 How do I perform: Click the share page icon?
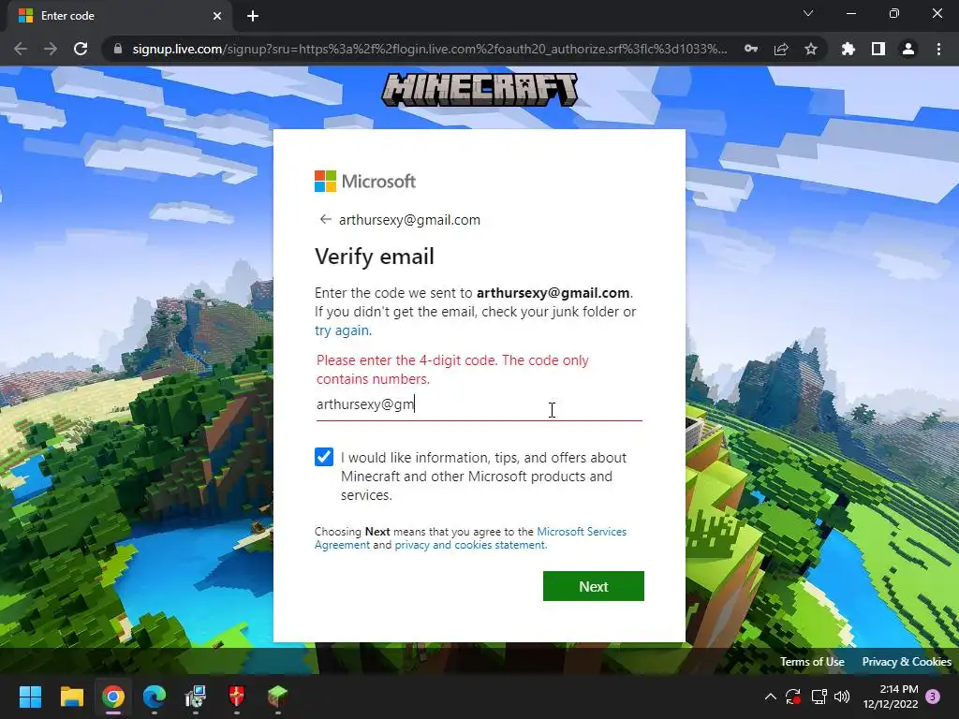tap(781, 49)
